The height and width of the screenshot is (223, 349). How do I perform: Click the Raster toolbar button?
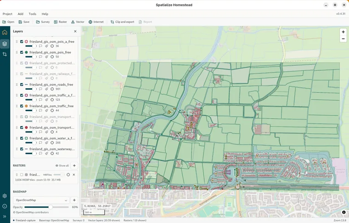coord(60,22)
